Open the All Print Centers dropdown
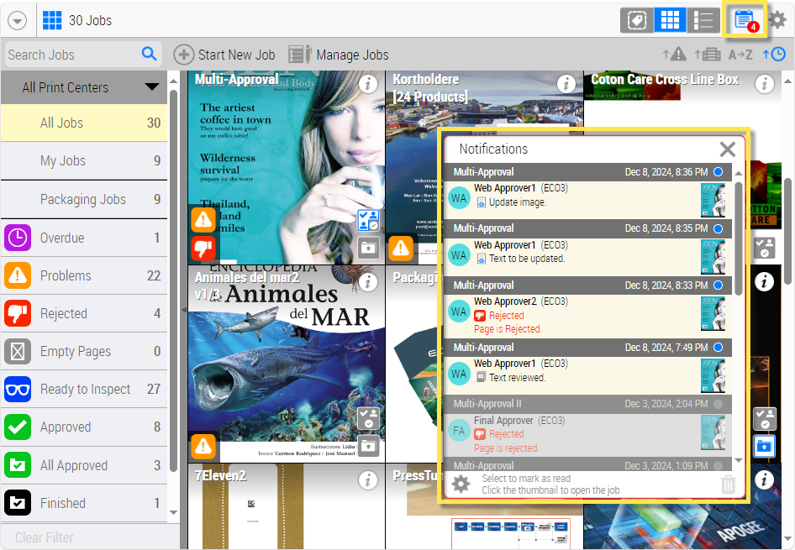The height and width of the screenshot is (550, 795). [x=84, y=87]
